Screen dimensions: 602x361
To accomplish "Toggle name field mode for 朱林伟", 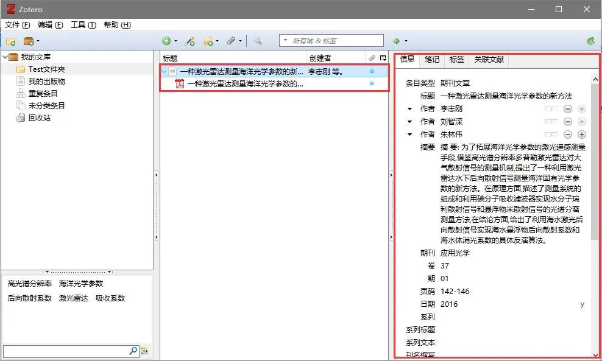I will 551,135.
